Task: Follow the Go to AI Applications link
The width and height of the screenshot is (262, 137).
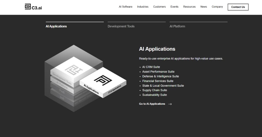Action: coord(152,104)
